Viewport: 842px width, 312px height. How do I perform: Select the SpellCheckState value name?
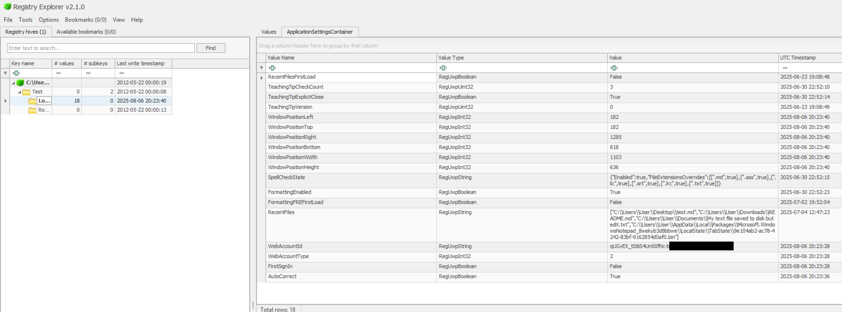[286, 178]
